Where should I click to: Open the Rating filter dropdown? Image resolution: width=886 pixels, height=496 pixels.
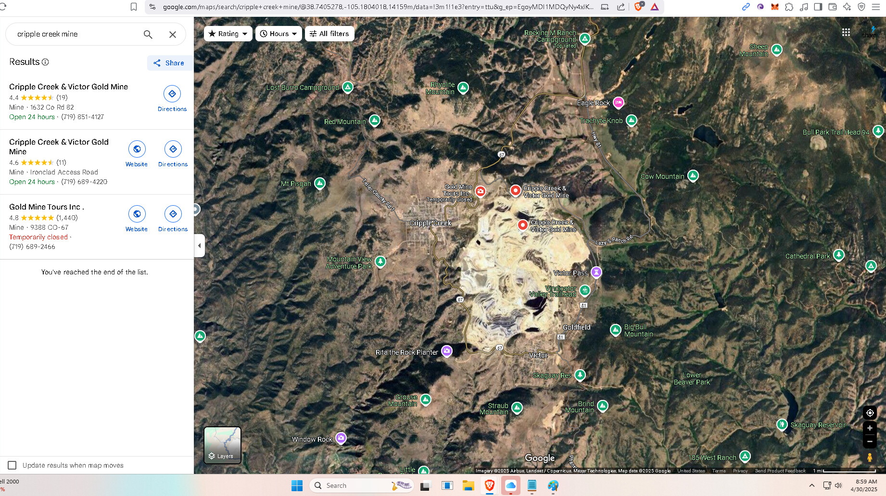[x=228, y=34]
